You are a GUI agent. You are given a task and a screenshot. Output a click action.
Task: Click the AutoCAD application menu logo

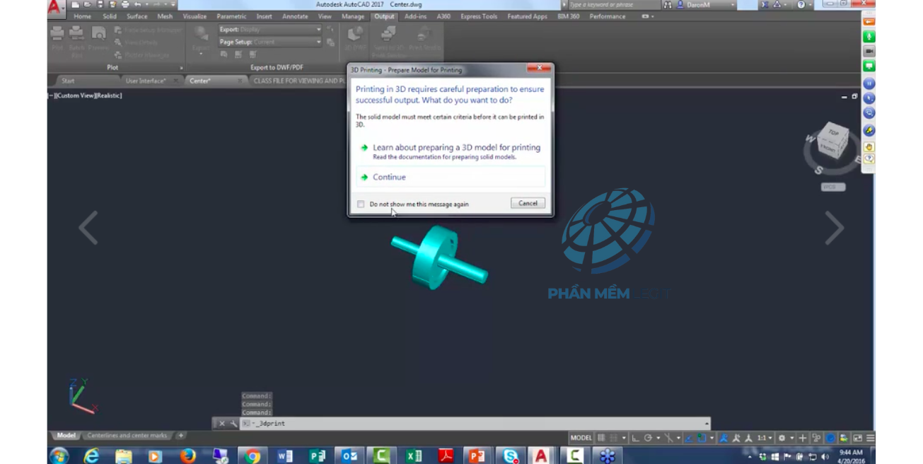click(55, 7)
